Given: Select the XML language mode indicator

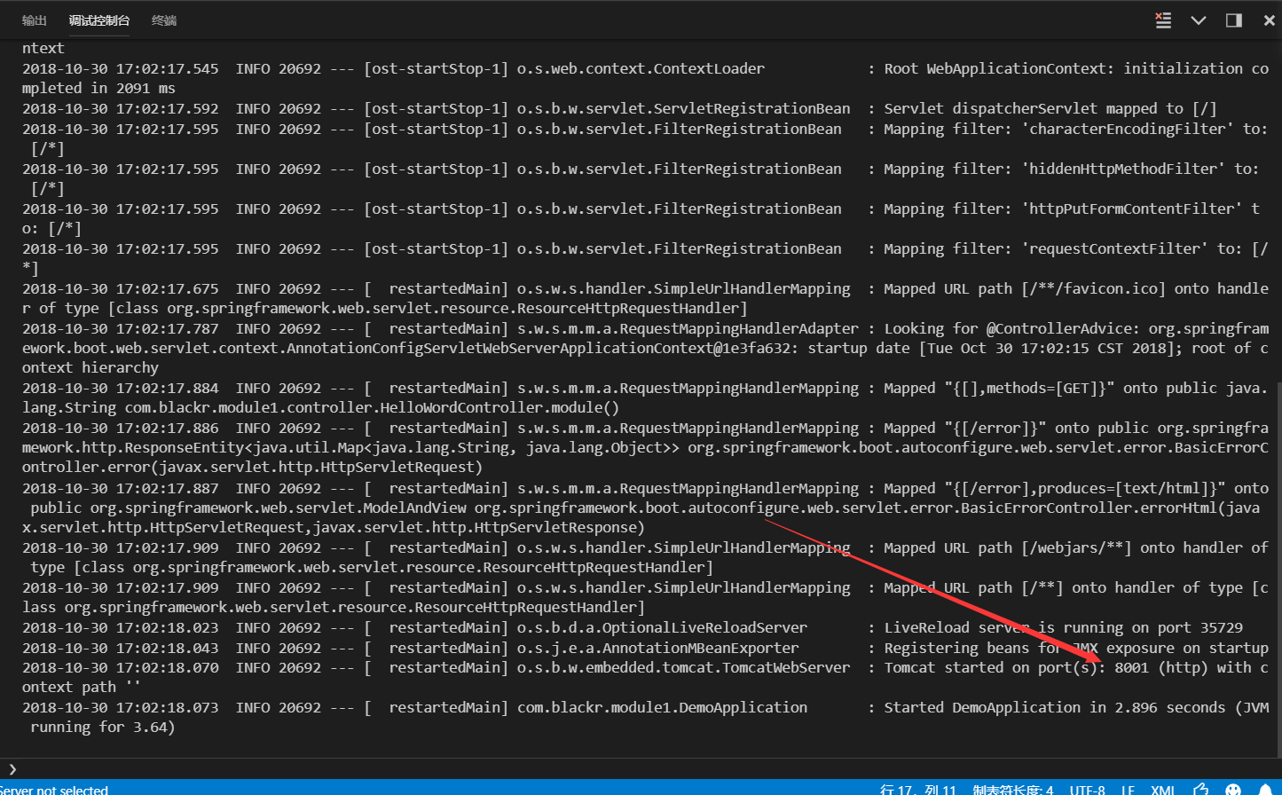Looking at the screenshot, I should [1162, 790].
